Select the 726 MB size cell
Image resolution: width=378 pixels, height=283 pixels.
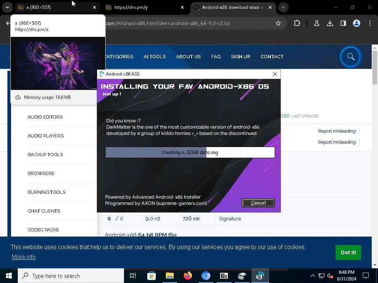[x=191, y=219]
